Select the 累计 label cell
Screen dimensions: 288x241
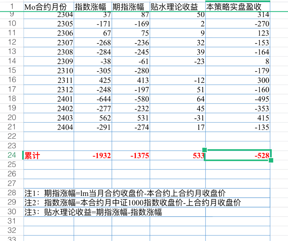49,155
